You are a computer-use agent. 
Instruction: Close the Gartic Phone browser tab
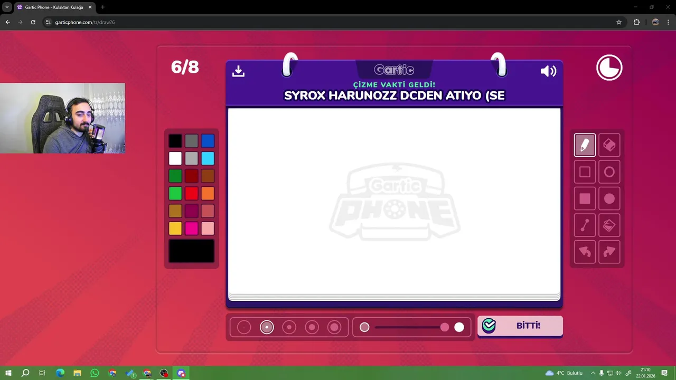point(89,7)
